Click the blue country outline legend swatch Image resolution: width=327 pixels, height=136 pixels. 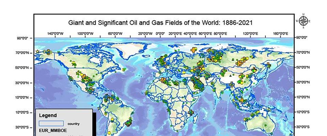pos(51,123)
